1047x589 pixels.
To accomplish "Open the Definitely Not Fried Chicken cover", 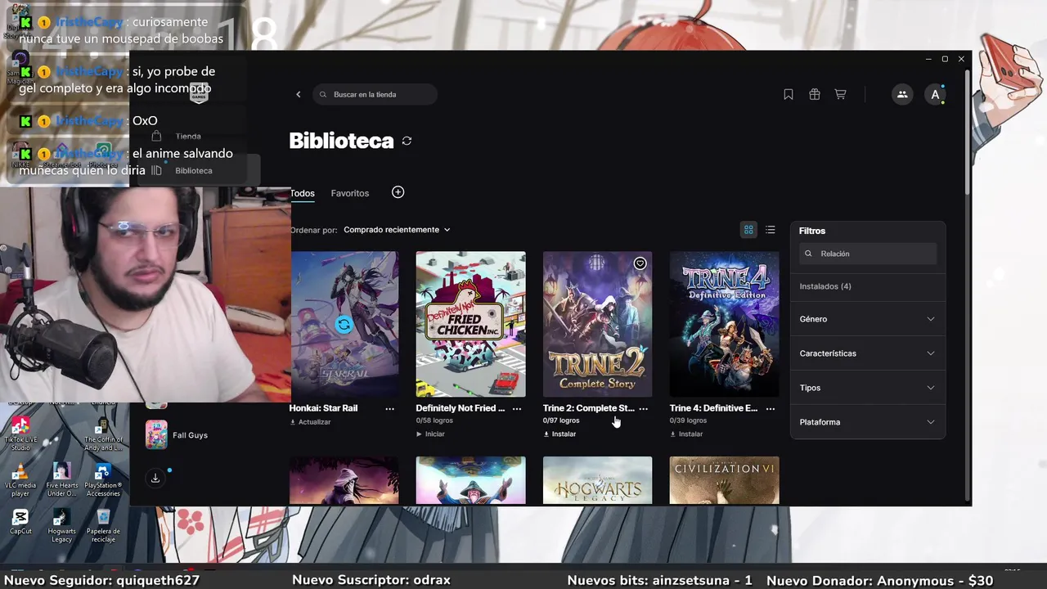I will pos(470,324).
